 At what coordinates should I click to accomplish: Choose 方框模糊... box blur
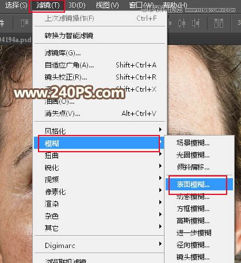click(x=200, y=209)
